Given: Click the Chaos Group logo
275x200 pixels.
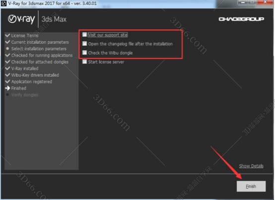Looking at the screenshot, I should [x=241, y=19].
